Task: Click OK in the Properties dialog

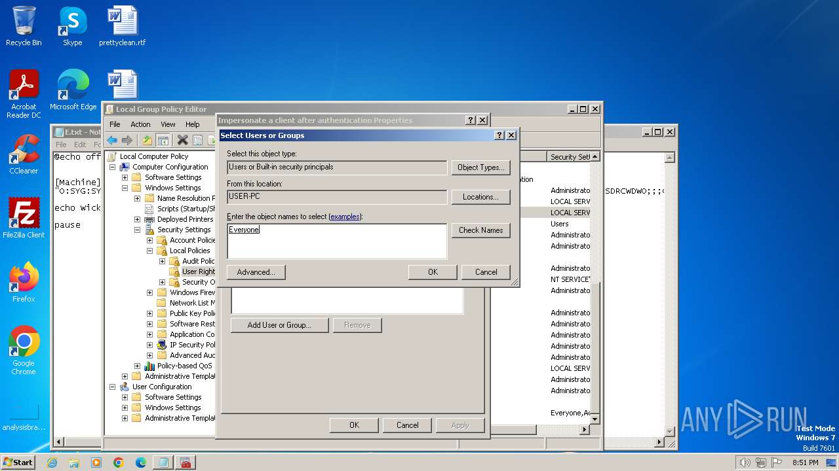Action: pyautogui.click(x=354, y=425)
